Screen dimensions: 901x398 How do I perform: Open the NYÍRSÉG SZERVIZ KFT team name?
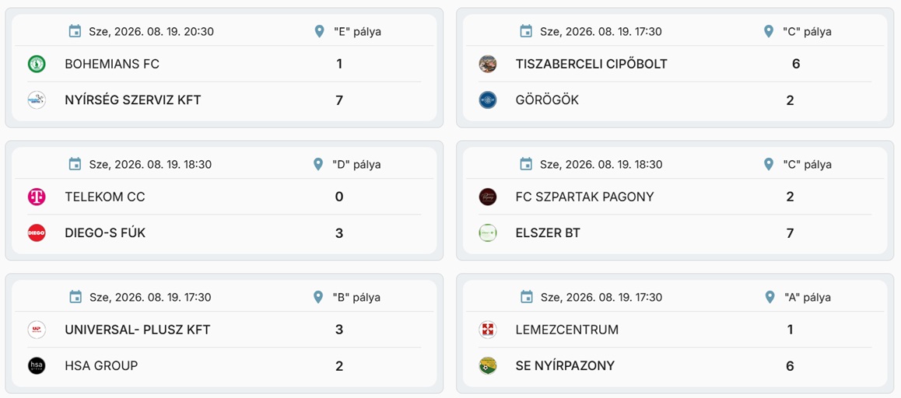(133, 100)
